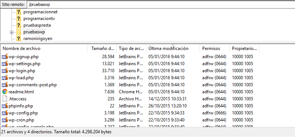
Task: Click size value 33.710
Action: (x=108, y=71)
